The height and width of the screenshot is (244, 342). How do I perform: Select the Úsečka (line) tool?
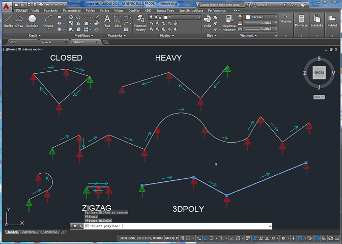tap(8, 21)
